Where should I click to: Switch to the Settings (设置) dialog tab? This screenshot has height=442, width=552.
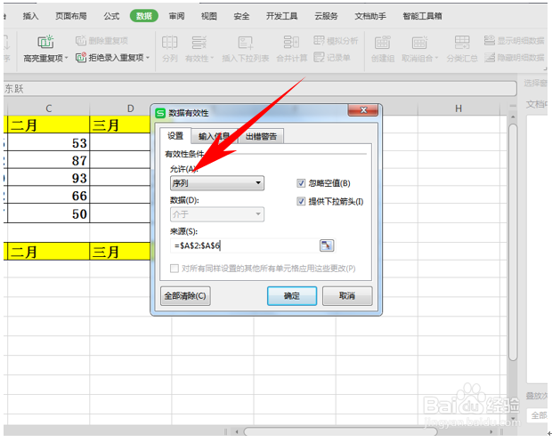click(x=175, y=136)
